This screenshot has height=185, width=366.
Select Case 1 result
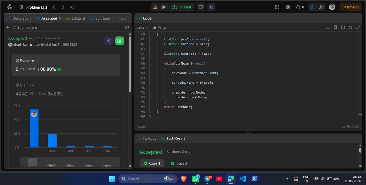tap(152, 163)
